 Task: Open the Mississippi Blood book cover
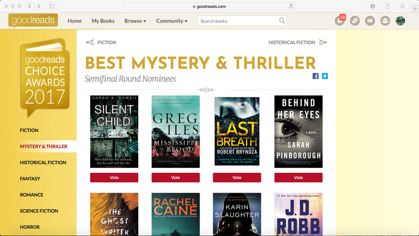[x=175, y=132]
